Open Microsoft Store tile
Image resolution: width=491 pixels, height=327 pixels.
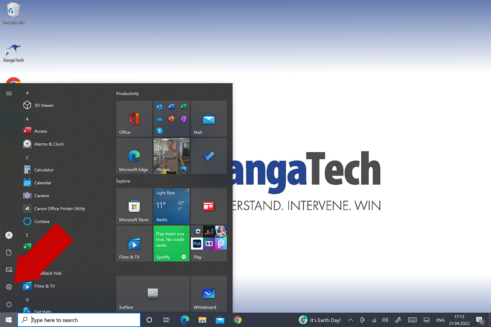[134, 206]
